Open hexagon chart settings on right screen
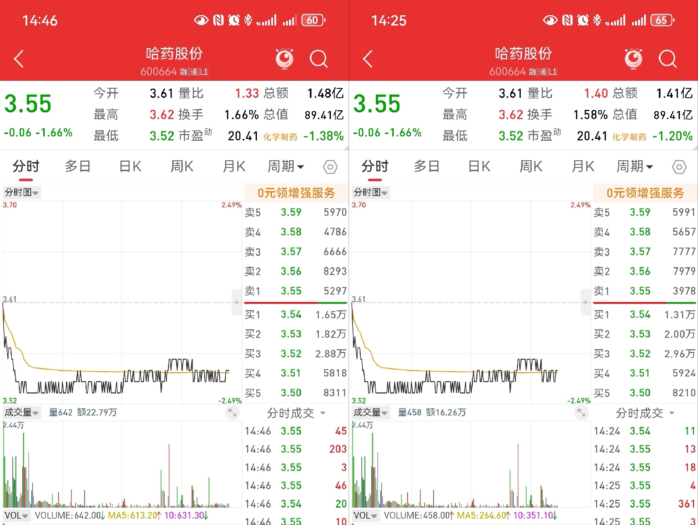698x525 pixels. [x=679, y=167]
